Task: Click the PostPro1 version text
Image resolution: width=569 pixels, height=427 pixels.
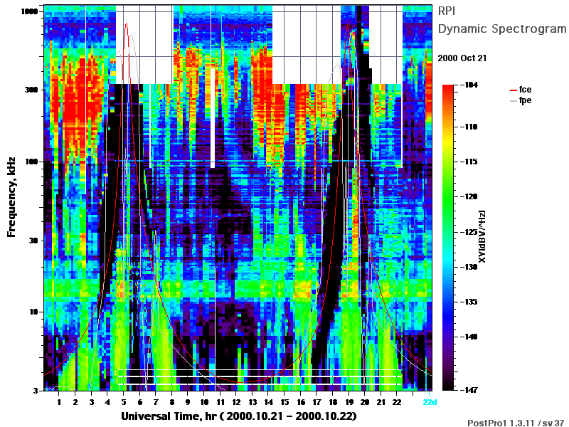Action: coord(516,423)
